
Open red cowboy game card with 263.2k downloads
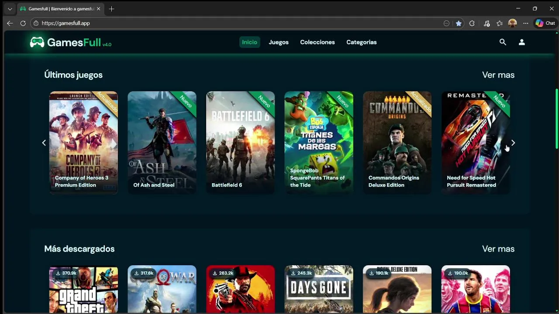tap(240, 290)
